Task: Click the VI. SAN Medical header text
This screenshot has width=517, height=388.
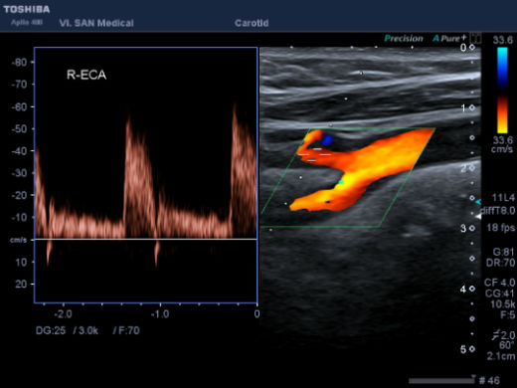Action: [96, 23]
